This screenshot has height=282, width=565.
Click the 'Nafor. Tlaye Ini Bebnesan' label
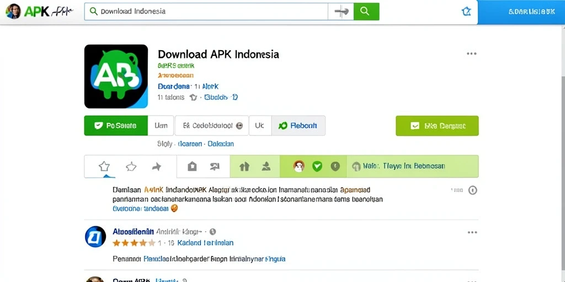click(403, 166)
